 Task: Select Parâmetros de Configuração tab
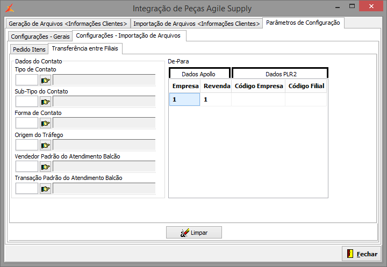click(x=303, y=23)
